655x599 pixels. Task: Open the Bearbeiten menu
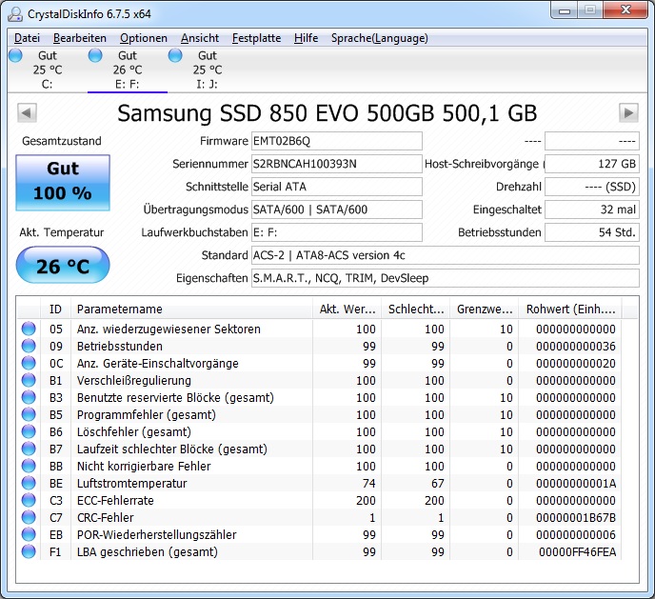click(x=80, y=38)
